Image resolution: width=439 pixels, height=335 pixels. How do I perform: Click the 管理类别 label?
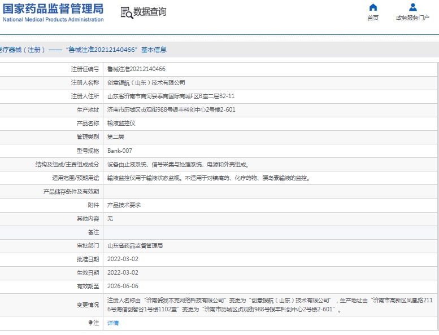click(x=88, y=137)
